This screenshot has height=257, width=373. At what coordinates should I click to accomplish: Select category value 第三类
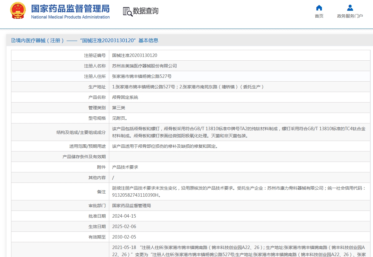click(118, 108)
